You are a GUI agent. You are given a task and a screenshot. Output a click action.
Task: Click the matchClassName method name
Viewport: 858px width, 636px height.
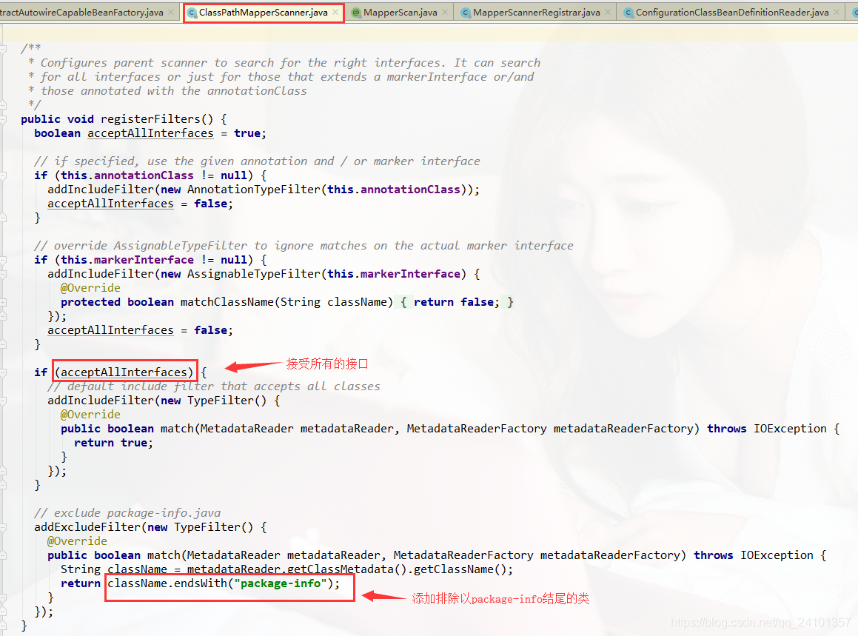[x=227, y=302]
